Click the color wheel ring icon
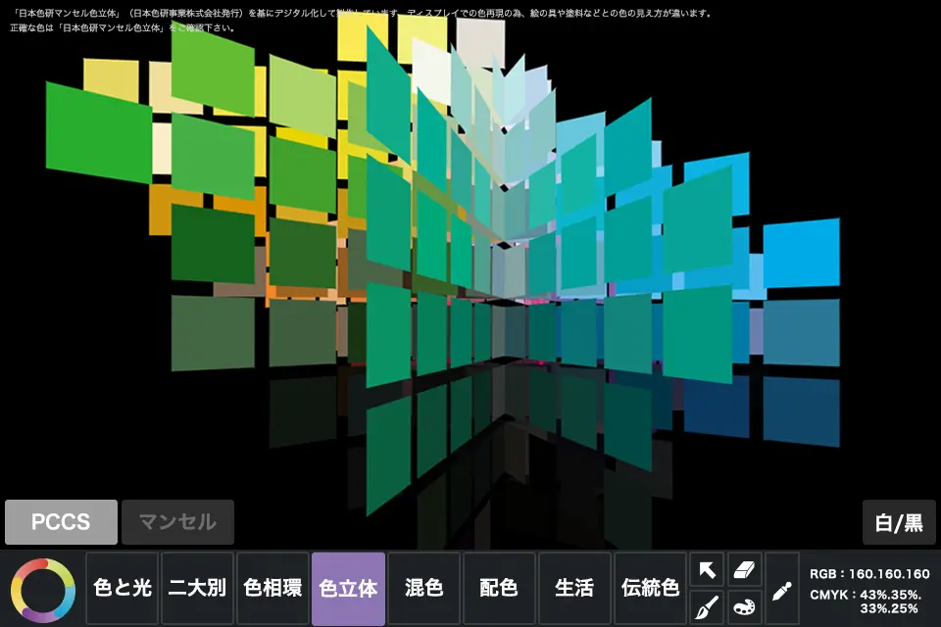 [x=42, y=589]
